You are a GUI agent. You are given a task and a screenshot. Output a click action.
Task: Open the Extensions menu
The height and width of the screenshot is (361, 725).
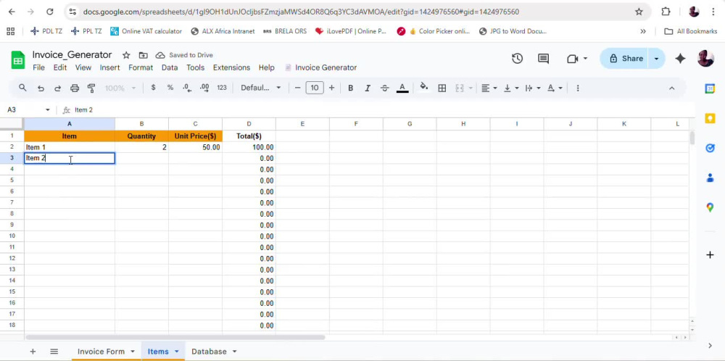(231, 67)
